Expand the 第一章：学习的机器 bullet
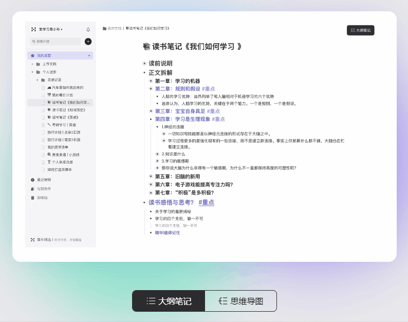This screenshot has height=322, width=408. [x=151, y=81]
